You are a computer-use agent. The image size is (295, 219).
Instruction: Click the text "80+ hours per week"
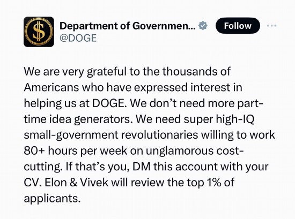click(76, 151)
